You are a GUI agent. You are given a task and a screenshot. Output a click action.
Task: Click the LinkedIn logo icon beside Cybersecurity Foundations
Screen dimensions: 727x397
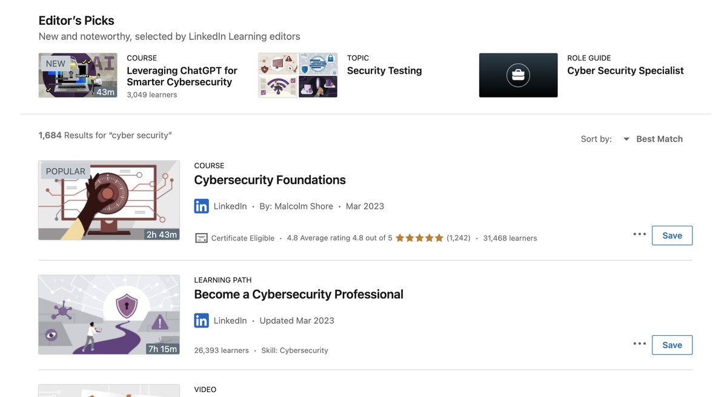coord(201,206)
